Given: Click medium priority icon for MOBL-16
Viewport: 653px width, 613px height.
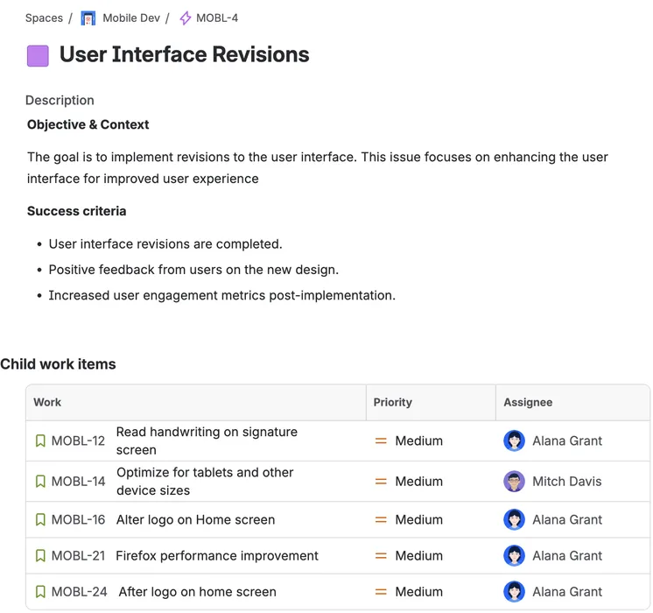Looking at the screenshot, I should tap(381, 520).
